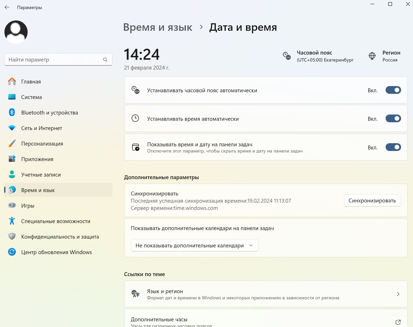Click the Home (Главная) house icon
The width and height of the screenshot is (413, 327).
tap(12, 81)
